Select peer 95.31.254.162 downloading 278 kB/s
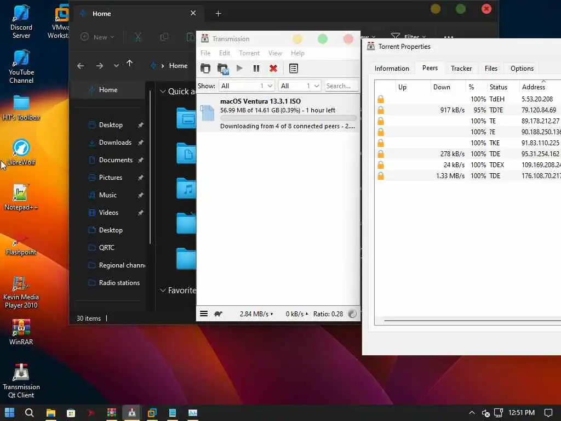Screen dimensions: 561x421 468,154
